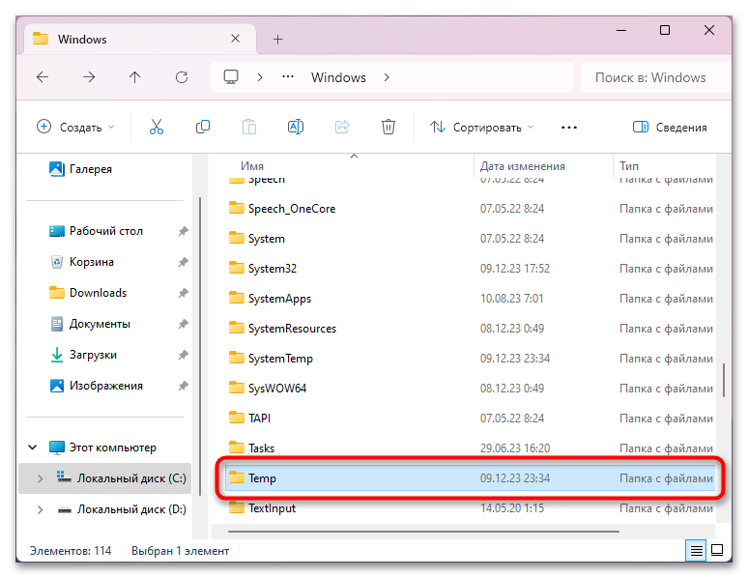Click the Share icon in toolbar
This screenshot has height=578, width=748.
pos(342,127)
